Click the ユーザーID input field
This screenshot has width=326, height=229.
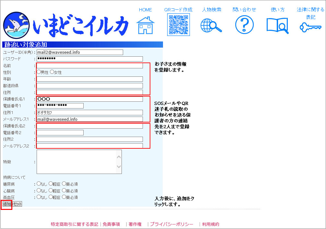tap(80, 52)
